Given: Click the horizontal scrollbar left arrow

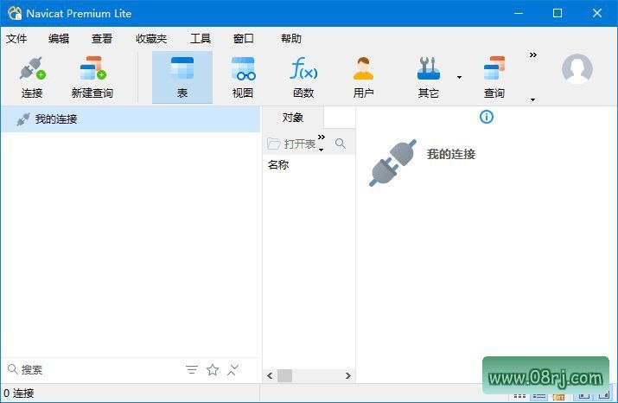Looking at the screenshot, I should pyautogui.click(x=270, y=376).
